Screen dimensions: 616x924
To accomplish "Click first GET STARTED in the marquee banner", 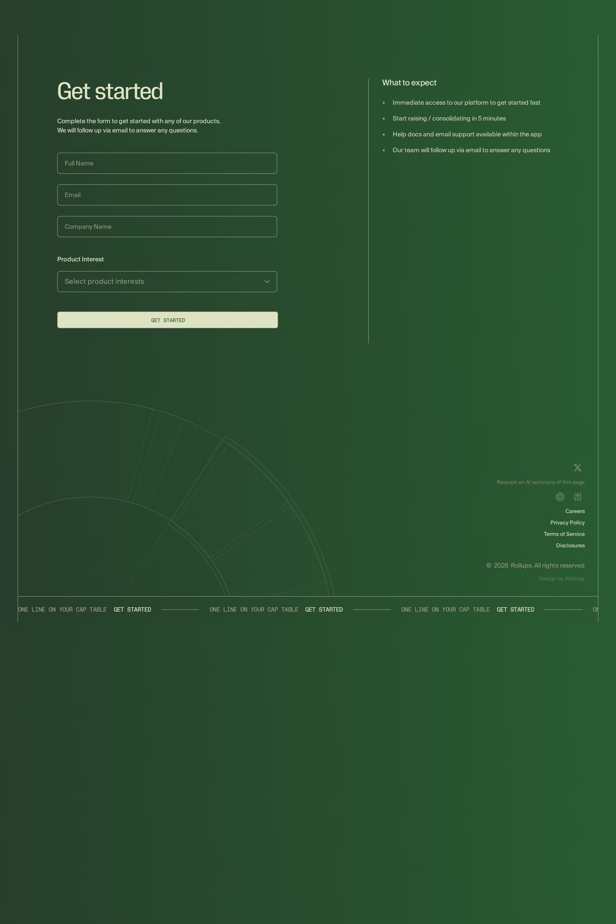I will [132, 609].
